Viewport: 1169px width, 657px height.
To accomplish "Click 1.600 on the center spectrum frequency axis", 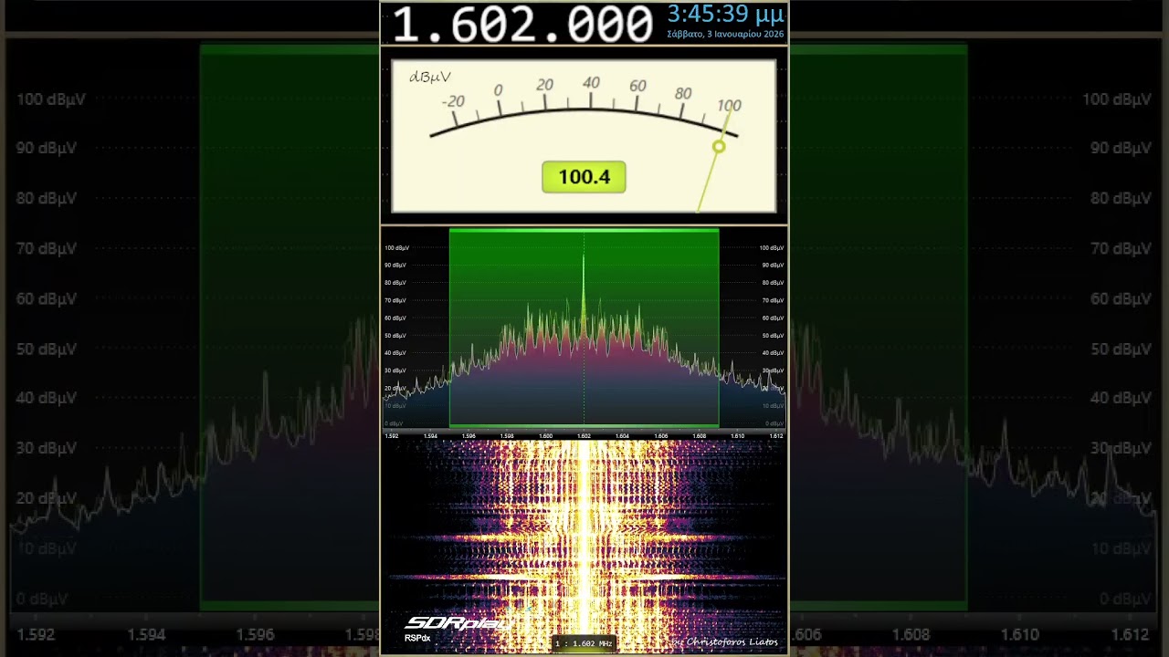I will (x=545, y=436).
